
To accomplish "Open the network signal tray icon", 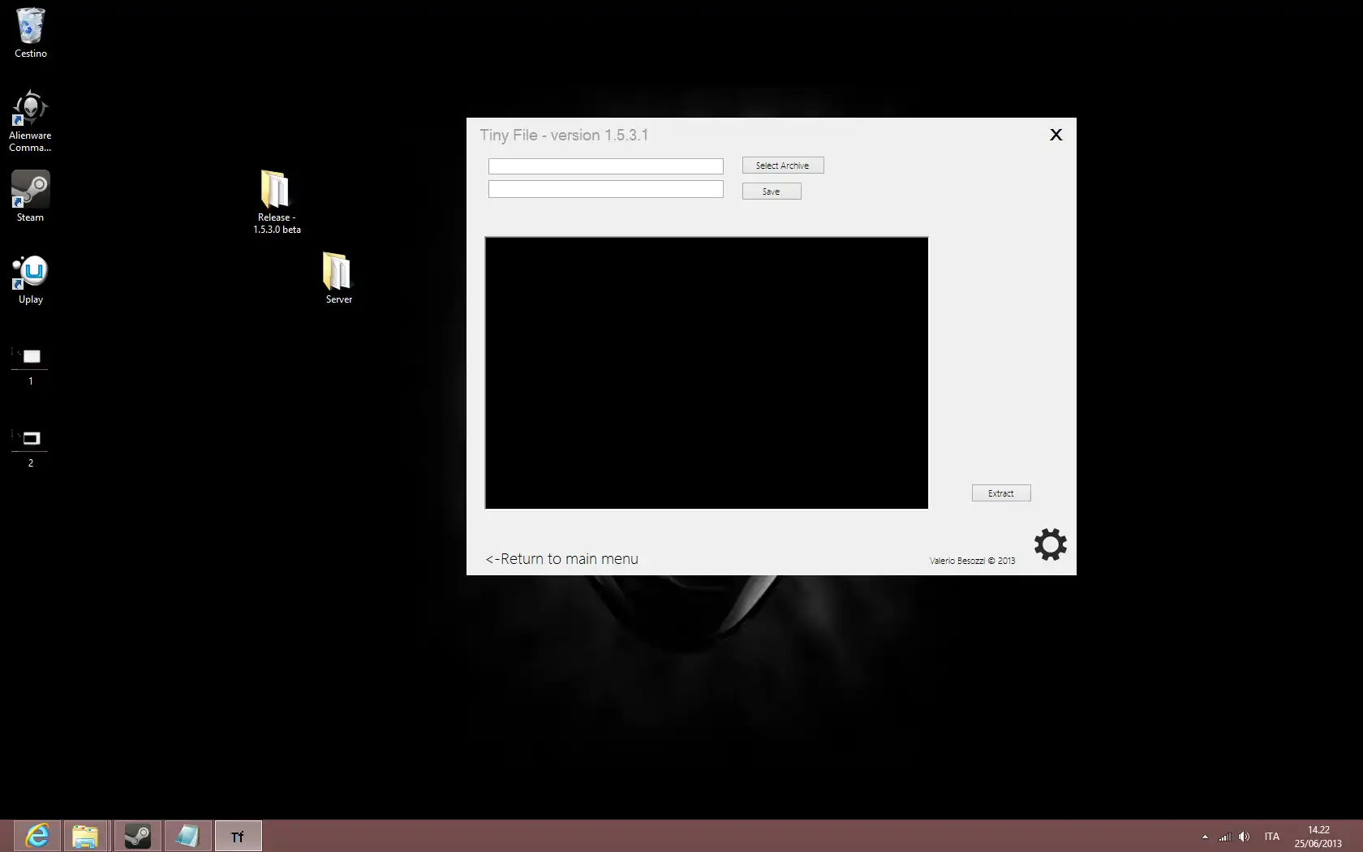I will 1225,837.
